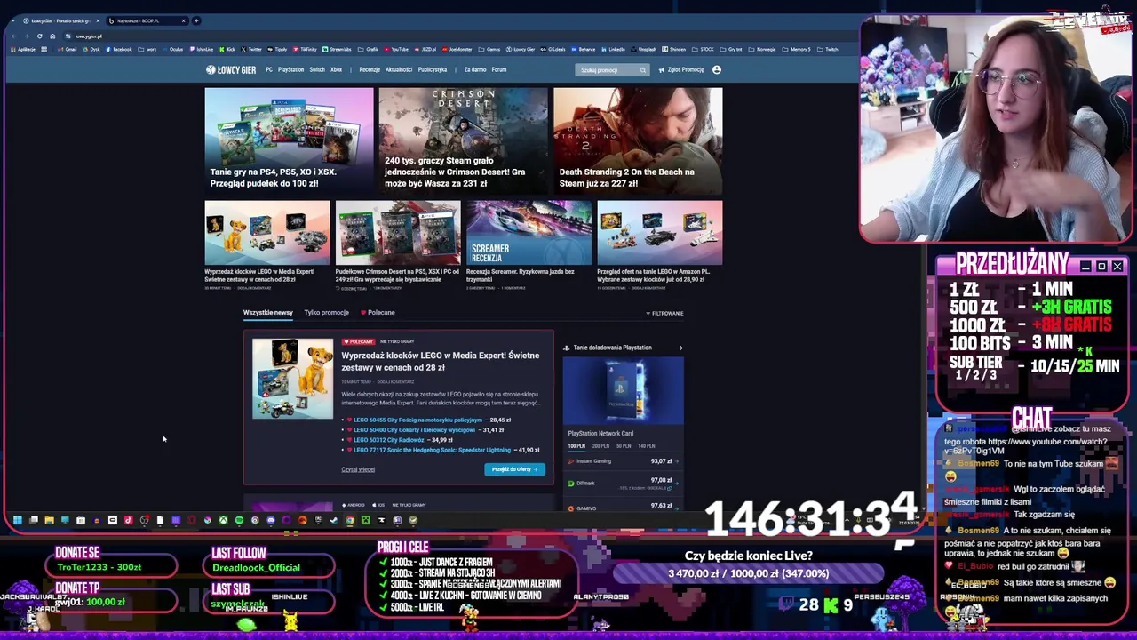Screen dimensions: 1137x640
Task: Open the Streamlabs bookmark
Action: coord(337,49)
